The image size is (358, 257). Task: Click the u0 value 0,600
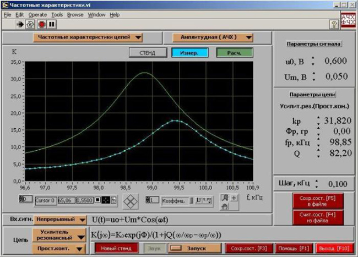335,61
